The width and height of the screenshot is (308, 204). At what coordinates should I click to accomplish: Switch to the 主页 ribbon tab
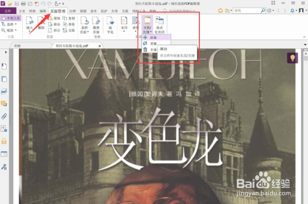tap(22, 11)
